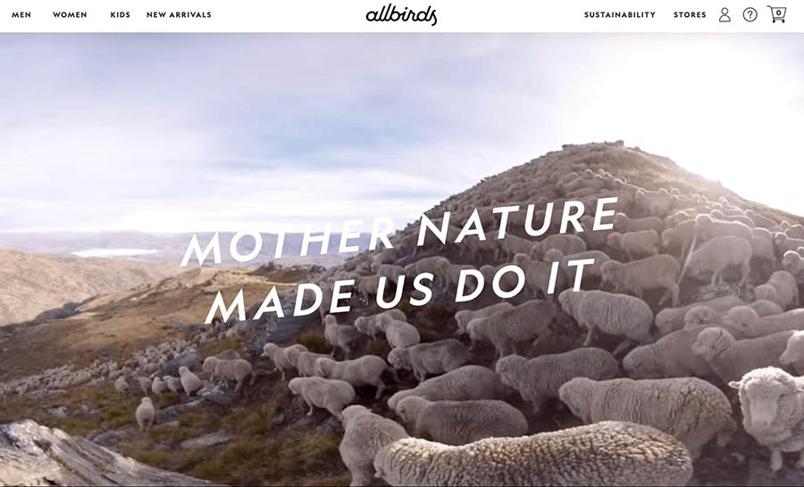804x487 pixels.
Task: Click the help question mark icon
Action: (x=750, y=15)
